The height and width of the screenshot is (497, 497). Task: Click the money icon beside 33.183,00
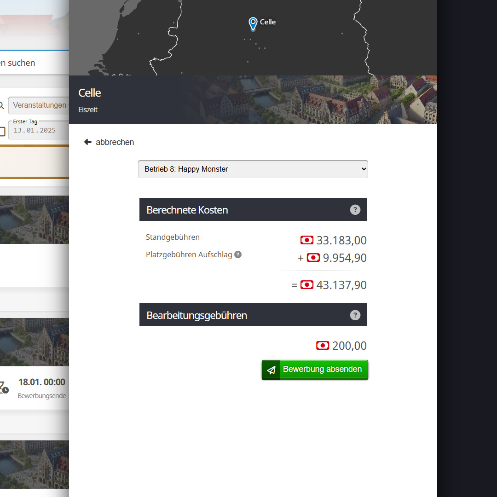tap(306, 240)
